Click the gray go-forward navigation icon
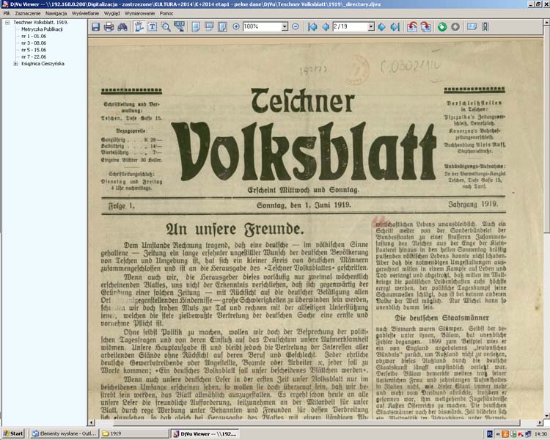The image size is (550, 440). 455,26
